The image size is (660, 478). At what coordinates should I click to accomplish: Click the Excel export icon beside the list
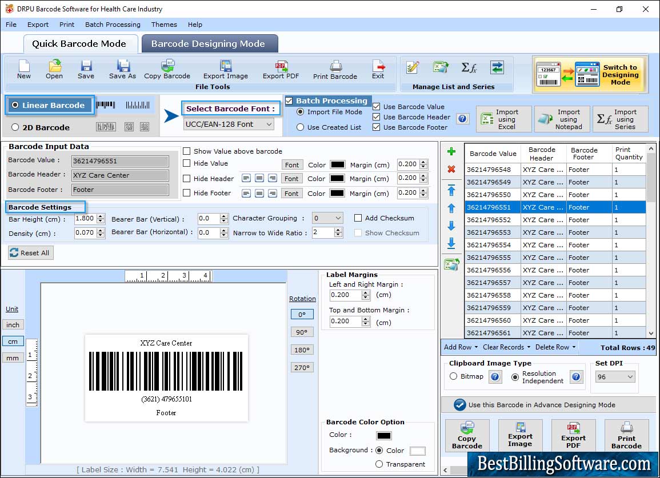click(x=451, y=264)
